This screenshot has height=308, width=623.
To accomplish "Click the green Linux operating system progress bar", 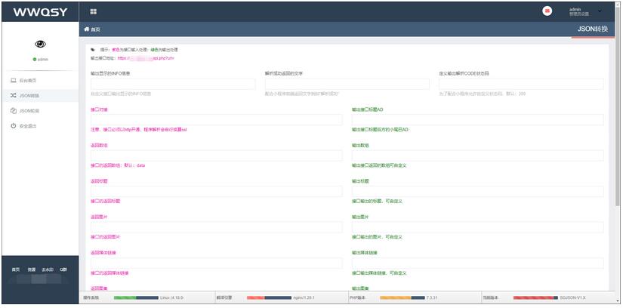I will (136, 297).
